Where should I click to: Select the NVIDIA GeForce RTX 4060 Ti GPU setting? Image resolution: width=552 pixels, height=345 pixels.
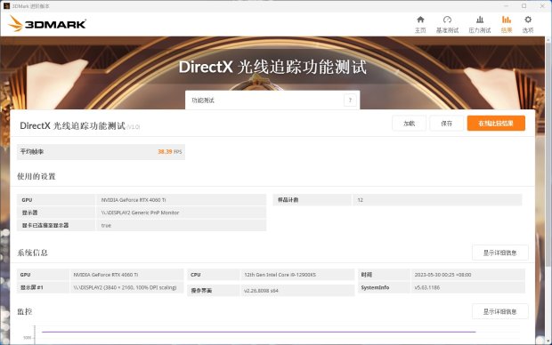134,200
